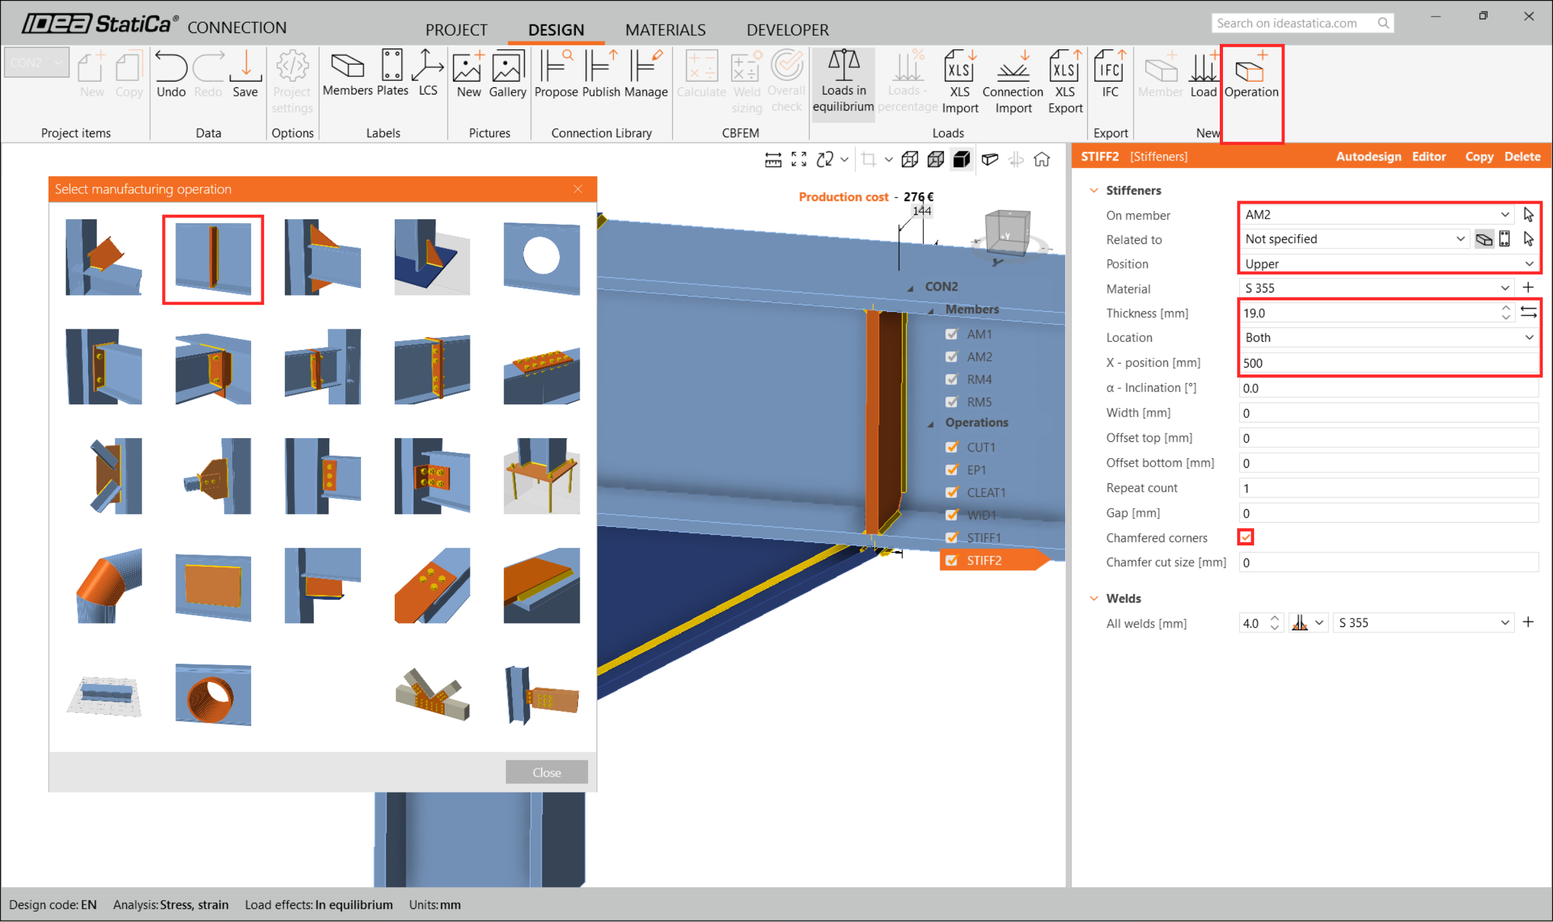Viewport: 1553px width, 922px height.
Task: Select the stiffener operation thumbnail
Action: (213, 259)
